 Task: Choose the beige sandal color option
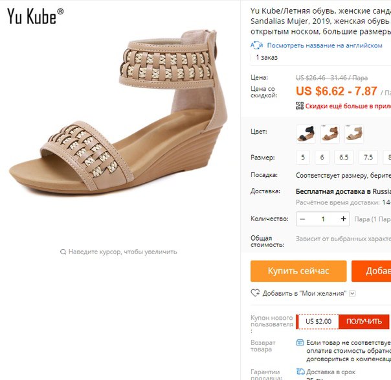[x=354, y=134]
